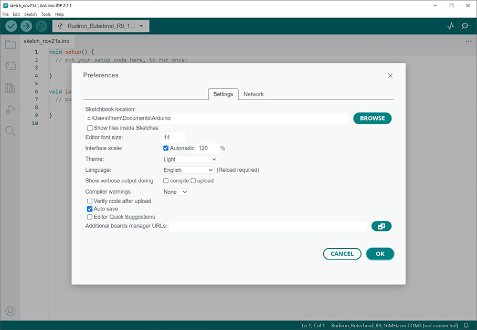
Task: Start debugging with the debug toolbar button
Action: click(x=41, y=26)
